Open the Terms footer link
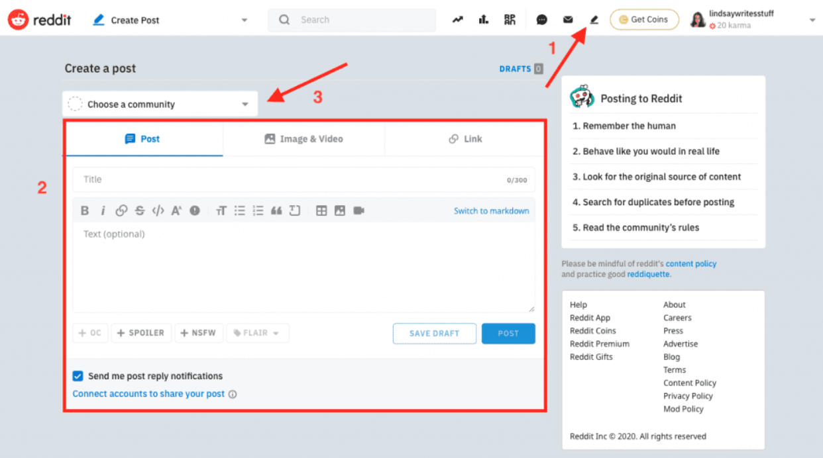Viewport: 823px width, 458px height. 675,370
